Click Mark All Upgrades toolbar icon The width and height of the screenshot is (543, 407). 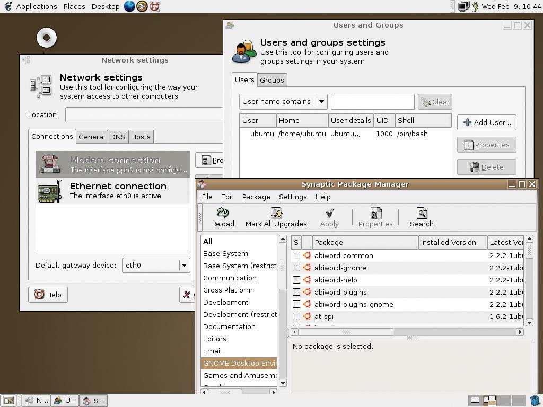pos(276,213)
